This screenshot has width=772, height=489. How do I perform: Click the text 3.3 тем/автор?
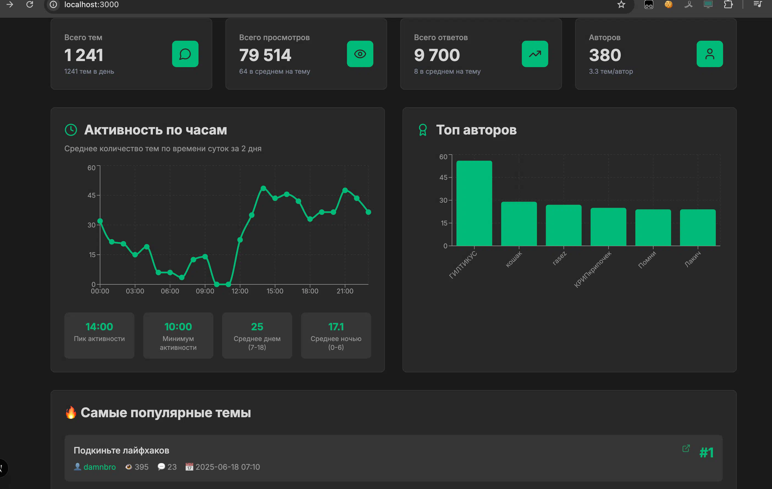[x=611, y=71]
